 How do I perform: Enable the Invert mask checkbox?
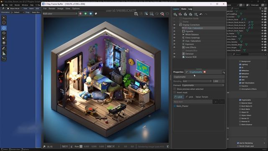[175, 93]
